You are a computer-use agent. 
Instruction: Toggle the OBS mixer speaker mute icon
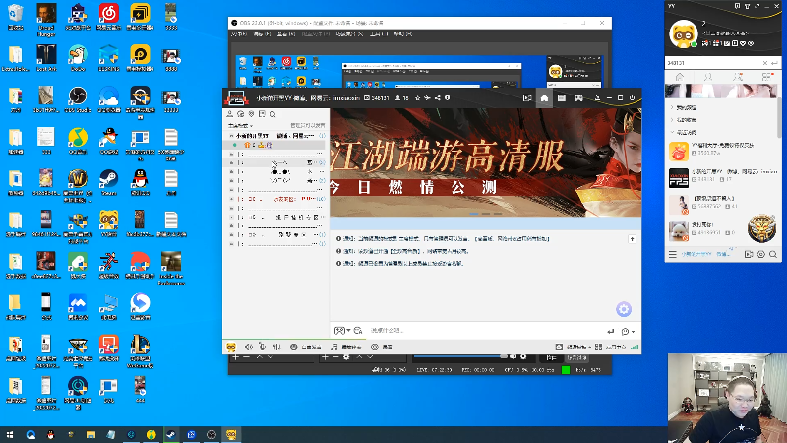[513, 357]
